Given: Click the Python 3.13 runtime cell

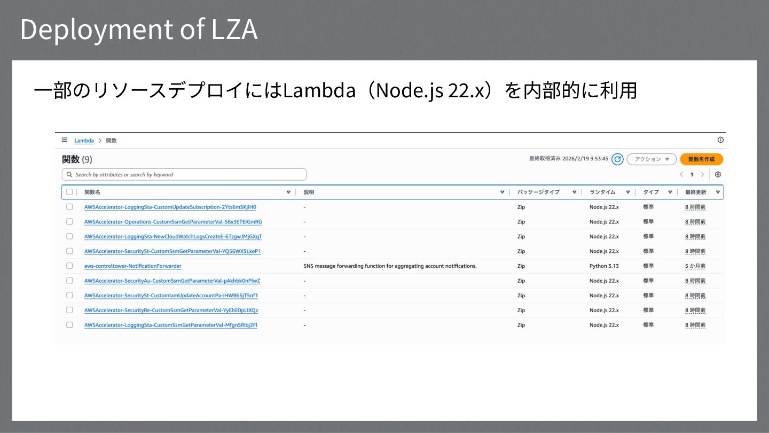Looking at the screenshot, I should (603, 266).
